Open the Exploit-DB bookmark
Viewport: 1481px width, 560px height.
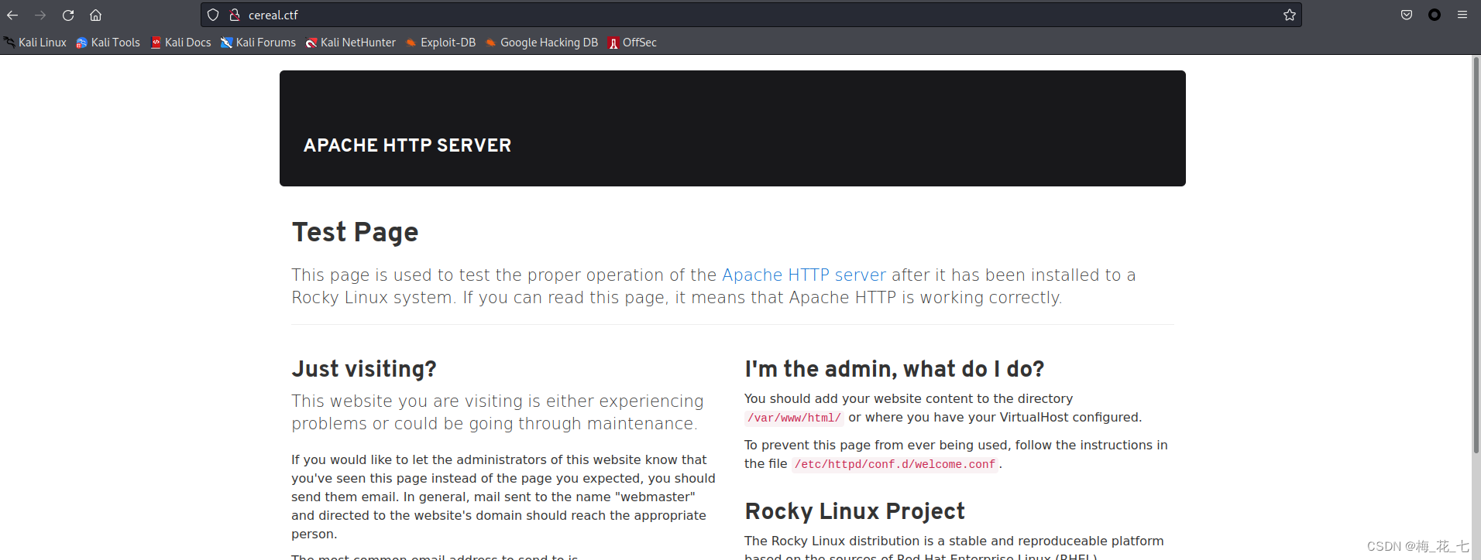click(440, 43)
